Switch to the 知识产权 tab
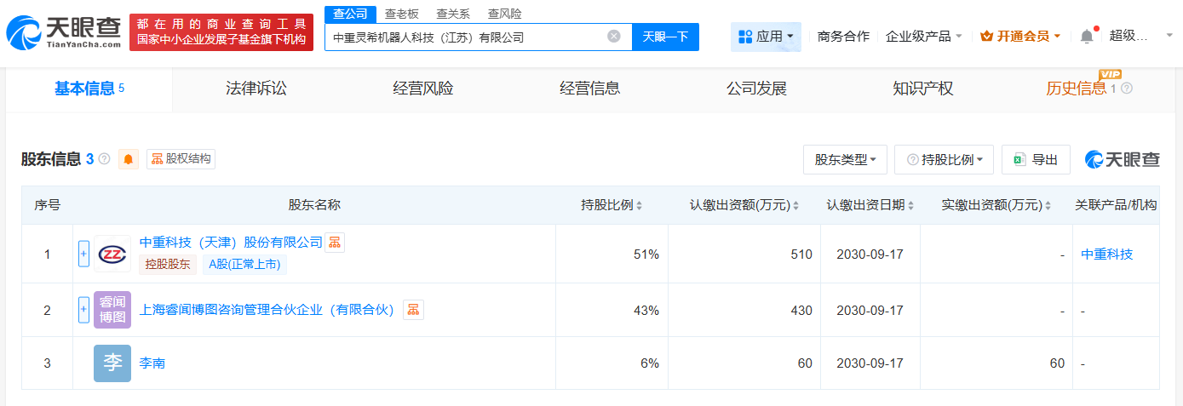Viewport: 1183px width, 406px height. coord(922,89)
